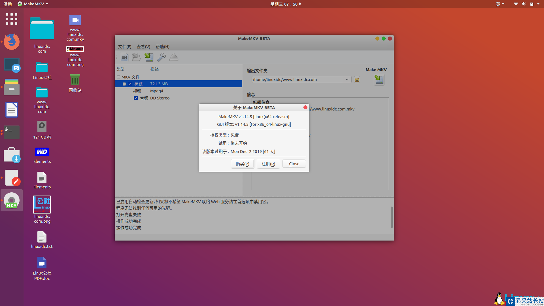Click the open disc folder toolbar icon

click(137, 57)
